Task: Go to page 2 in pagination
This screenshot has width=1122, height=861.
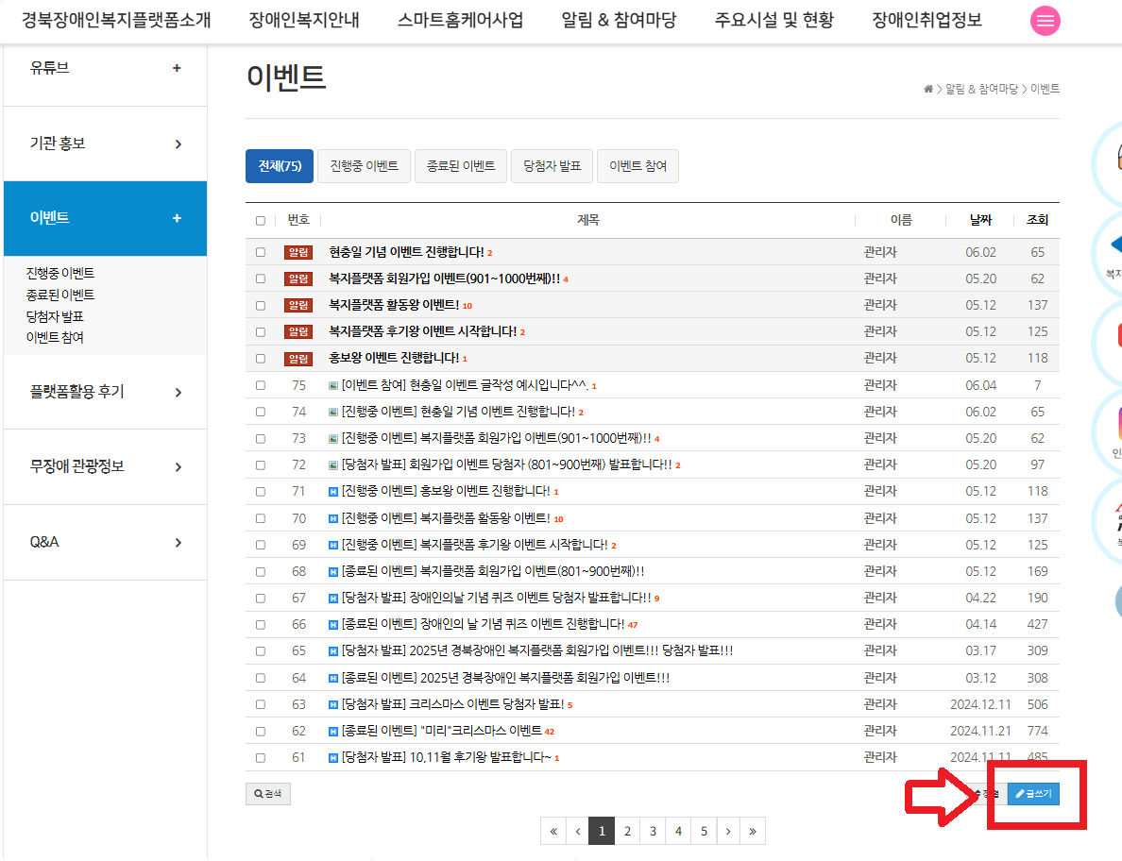Action: (x=627, y=831)
